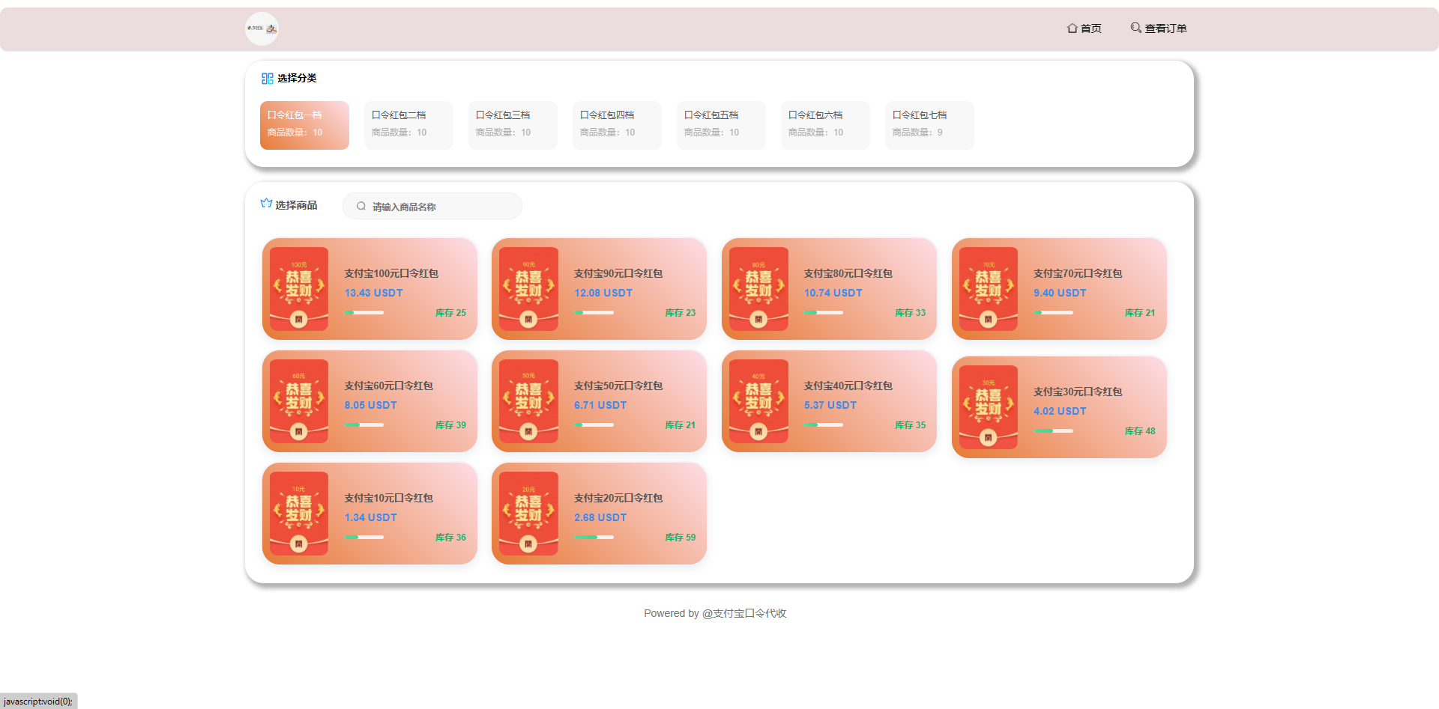Open the 支付宝30元口令红包 product title
The image size is (1439, 709).
coord(1078,392)
